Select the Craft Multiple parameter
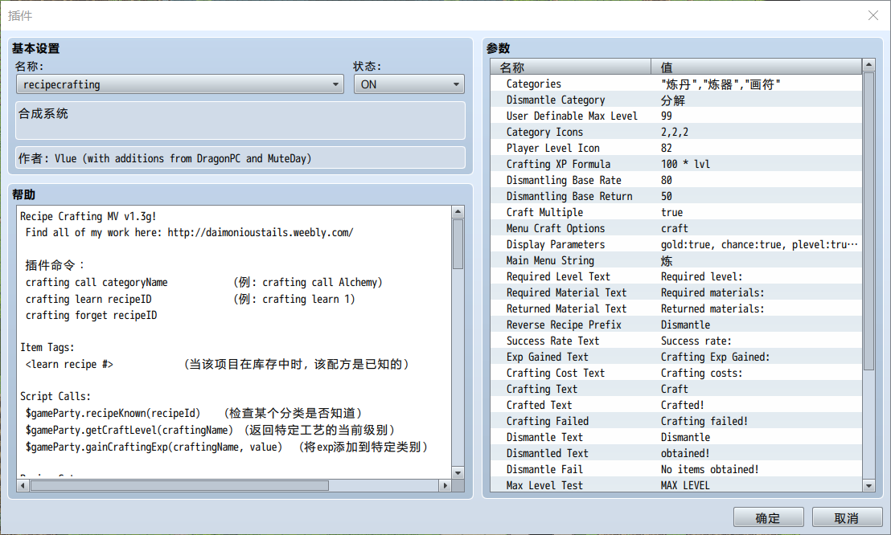The width and height of the screenshot is (891, 535). click(x=676, y=212)
